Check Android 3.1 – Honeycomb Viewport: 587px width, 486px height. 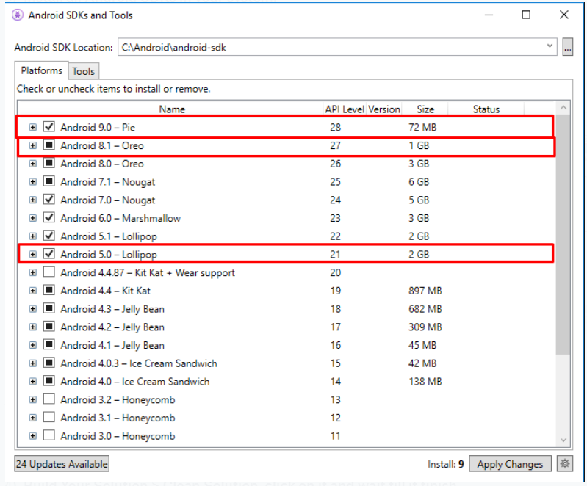(x=49, y=417)
